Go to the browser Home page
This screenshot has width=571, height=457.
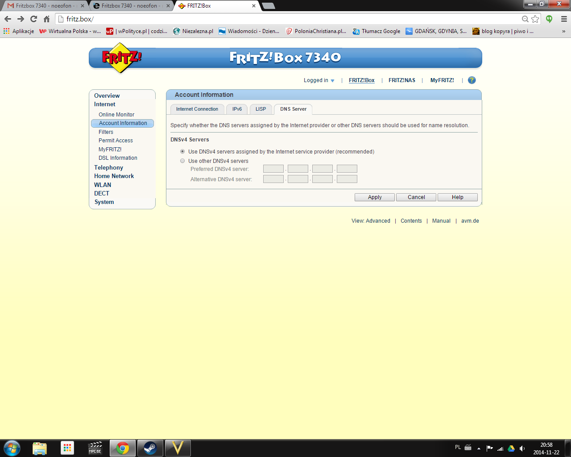[x=46, y=19]
